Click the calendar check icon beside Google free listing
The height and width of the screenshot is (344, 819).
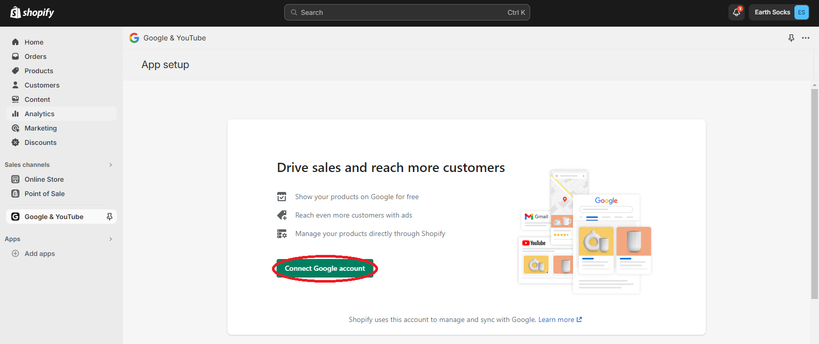point(282,197)
